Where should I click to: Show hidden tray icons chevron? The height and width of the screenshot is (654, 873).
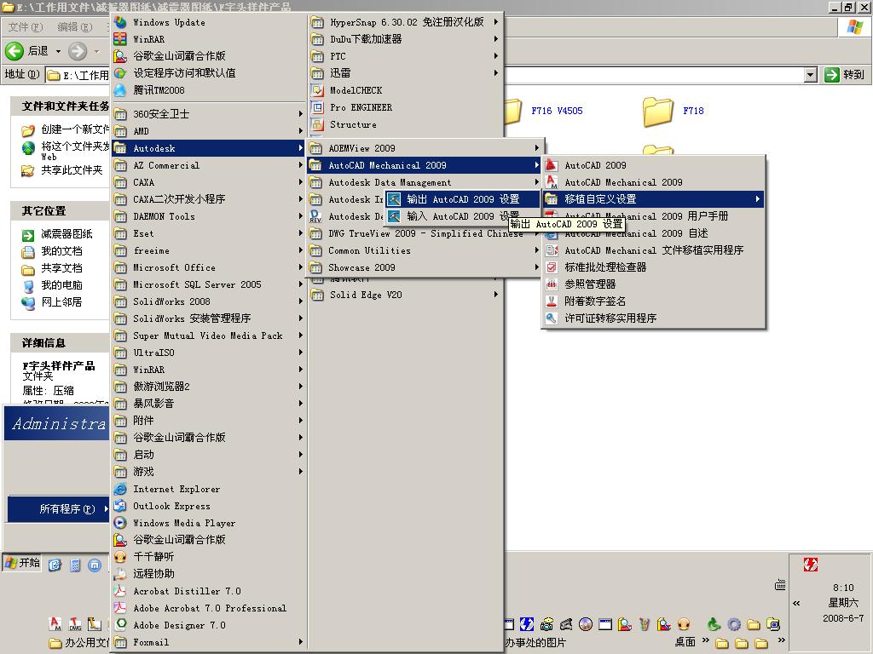[x=797, y=603]
